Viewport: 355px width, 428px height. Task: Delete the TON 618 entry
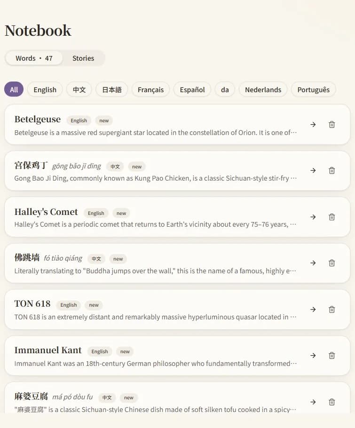click(331, 309)
